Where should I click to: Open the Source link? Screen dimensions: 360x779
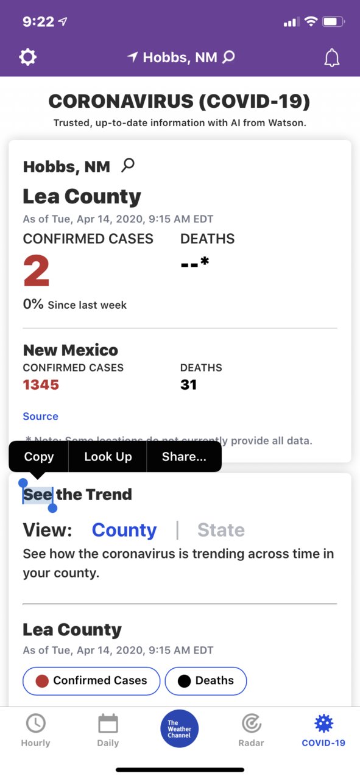pos(41,417)
